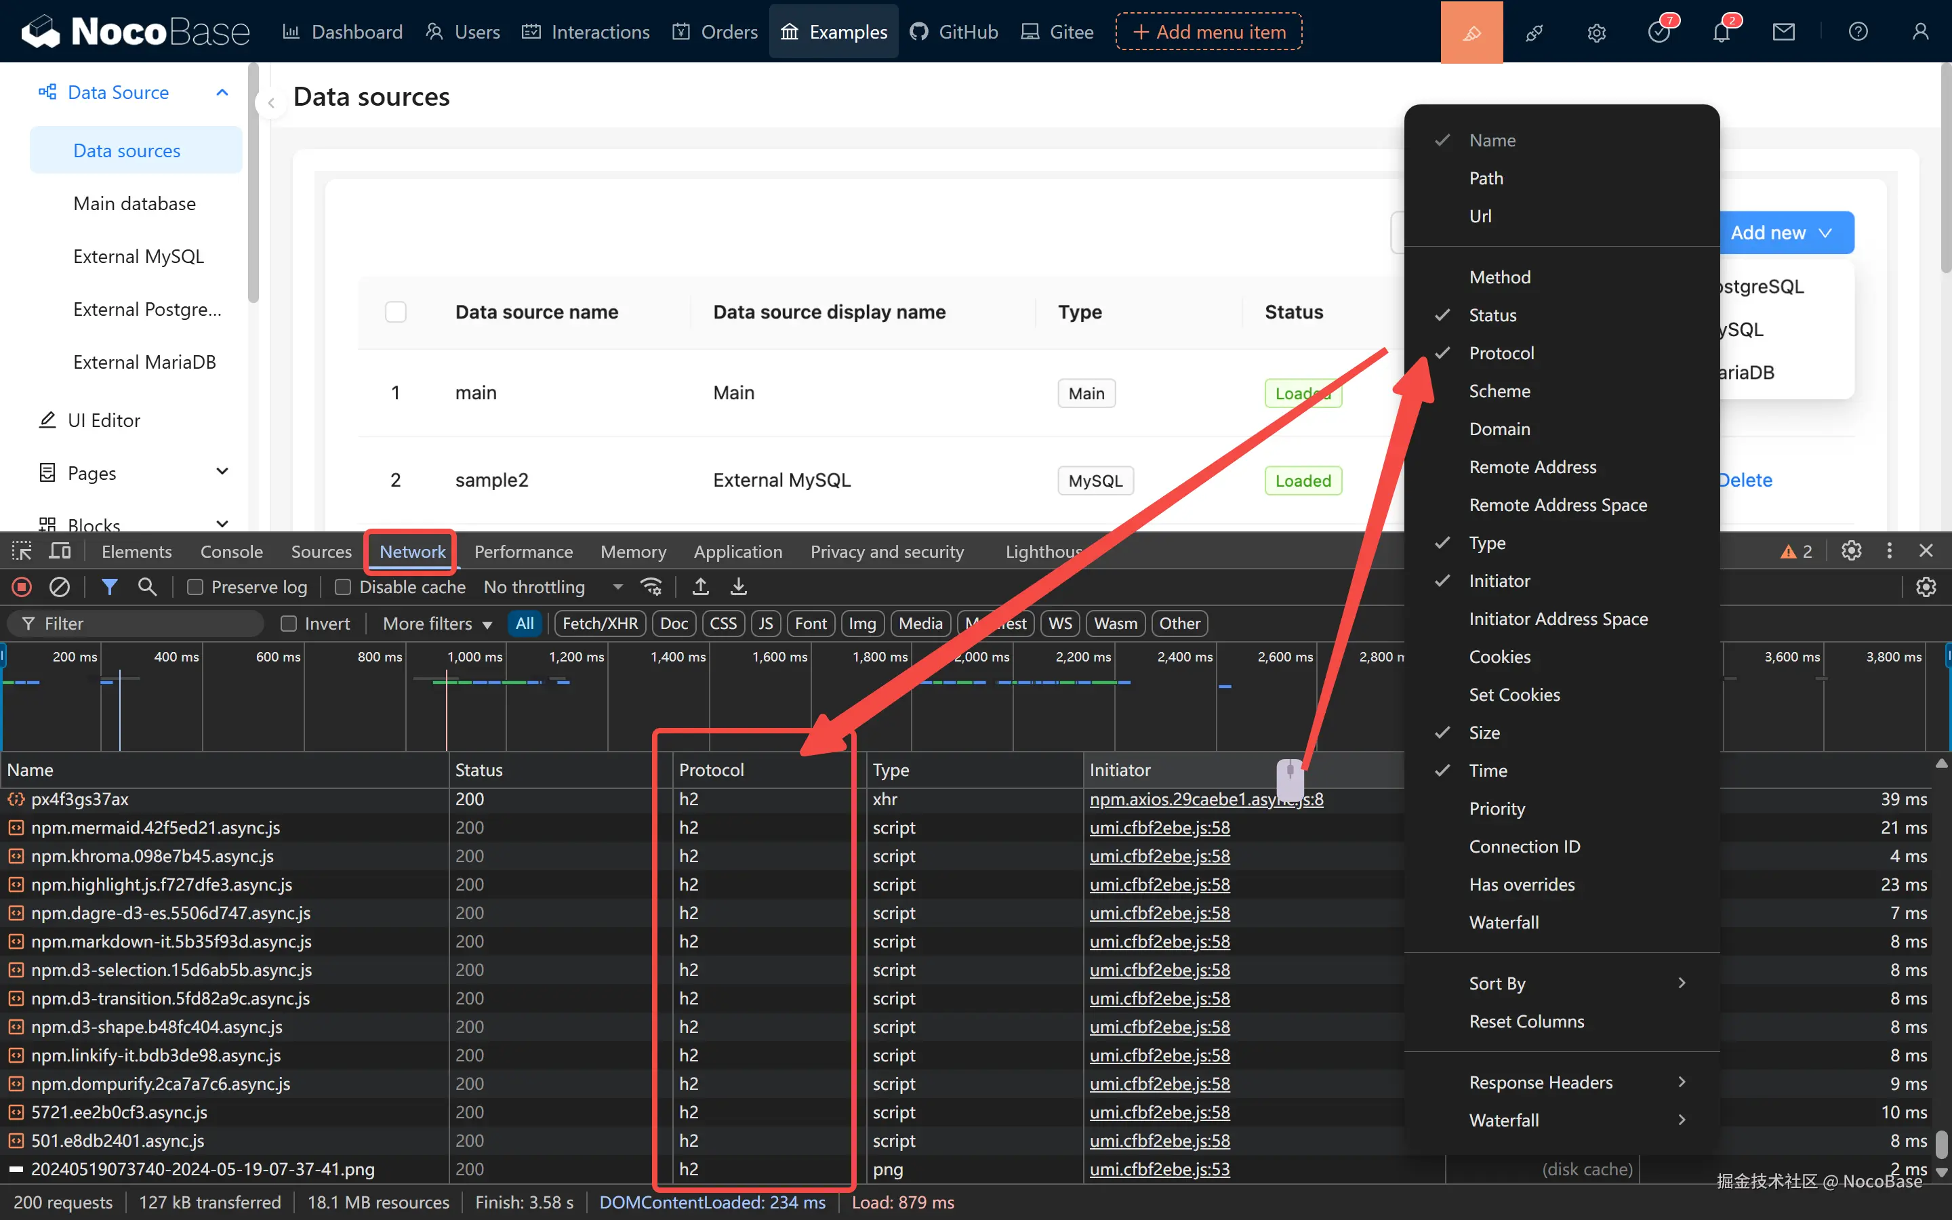Viewport: 1952px width, 1220px height.
Task: Click the Add menu item button
Action: tap(1208, 33)
